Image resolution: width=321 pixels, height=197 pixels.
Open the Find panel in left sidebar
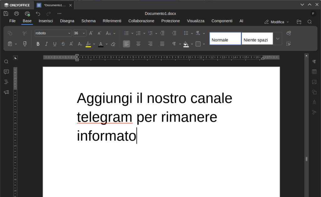tap(6, 62)
